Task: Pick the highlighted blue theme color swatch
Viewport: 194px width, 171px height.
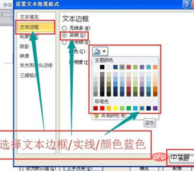Action: pyautogui.click(x=122, y=67)
